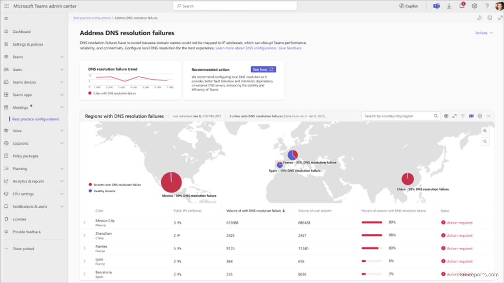The image size is (504, 283).
Task: Expand the EDU settings chevron
Action: coord(62,194)
